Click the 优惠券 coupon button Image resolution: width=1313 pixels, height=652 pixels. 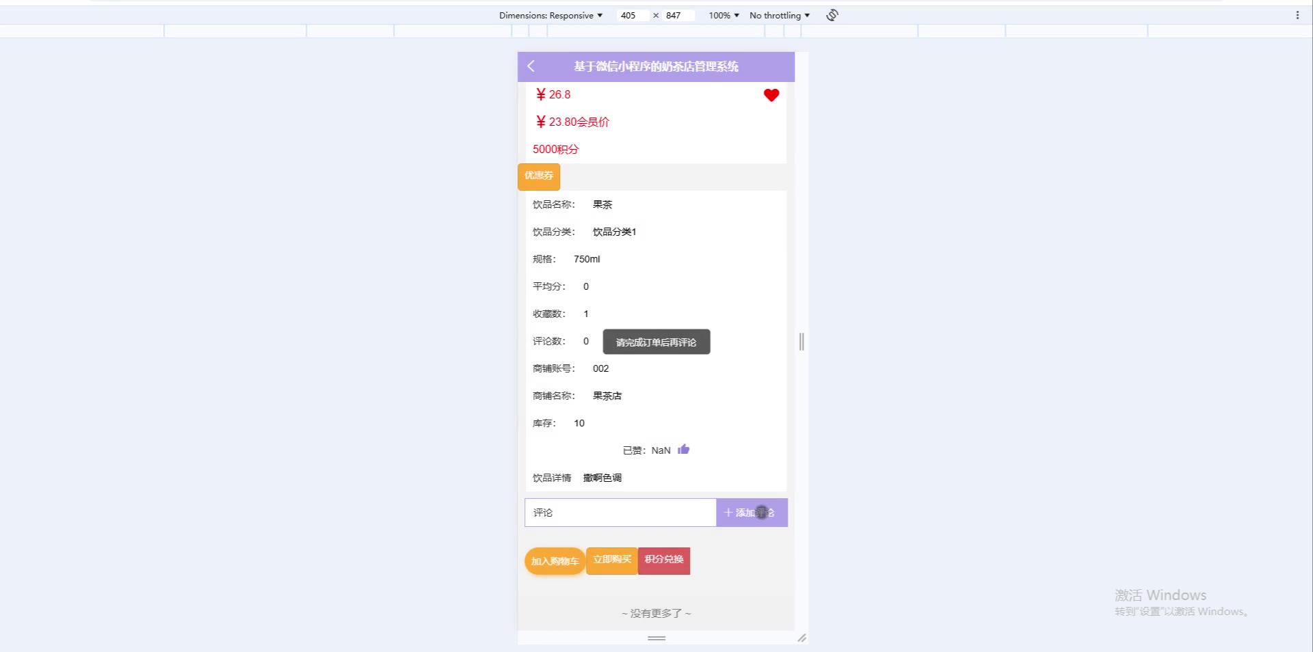click(539, 176)
